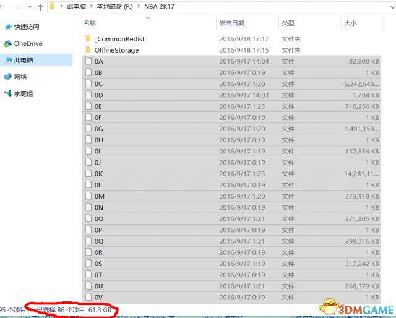396x318 pixels.
Task: Click the file icon of 0A
Action: [88, 61]
